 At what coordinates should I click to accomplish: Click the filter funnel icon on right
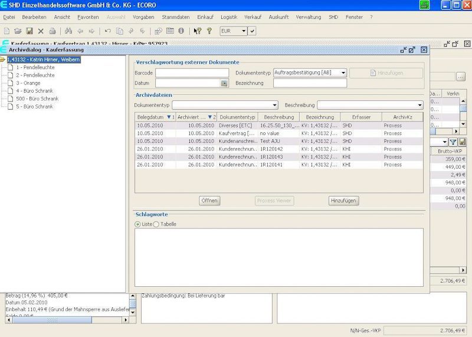coord(453,142)
